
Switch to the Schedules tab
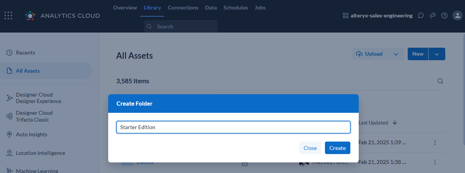pyautogui.click(x=236, y=8)
